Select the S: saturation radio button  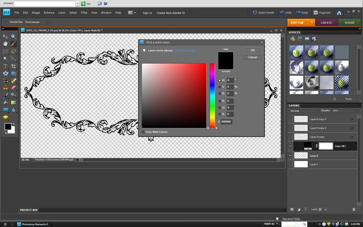click(x=220, y=86)
